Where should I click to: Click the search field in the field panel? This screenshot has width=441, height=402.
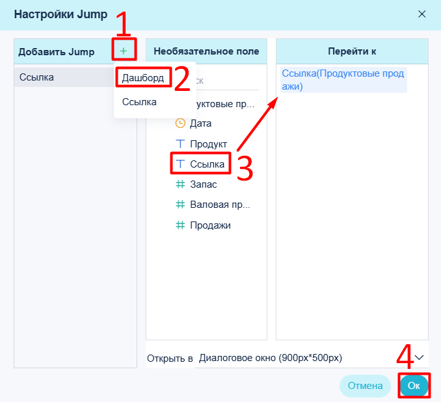click(226, 81)
